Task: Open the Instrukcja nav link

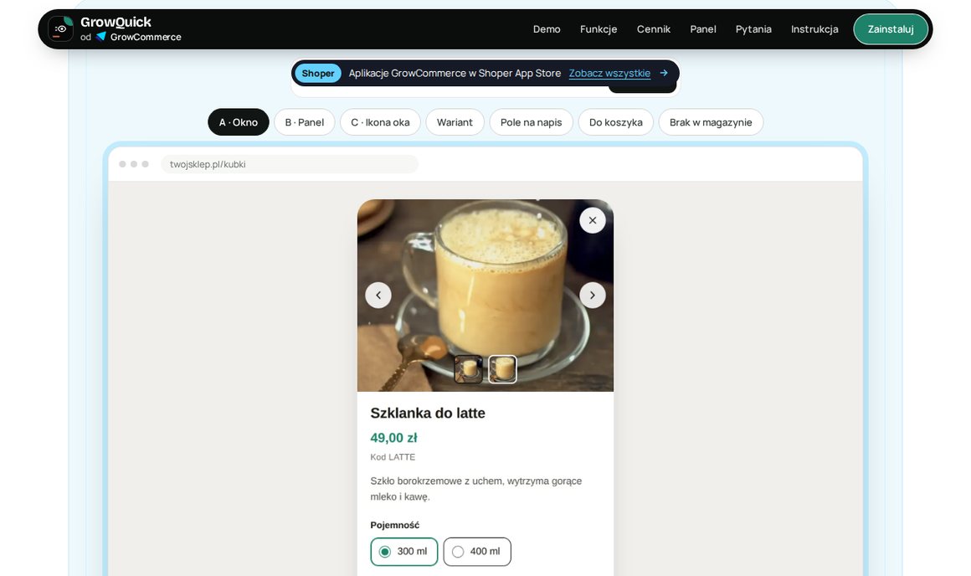Action: [x=814, y=29]
